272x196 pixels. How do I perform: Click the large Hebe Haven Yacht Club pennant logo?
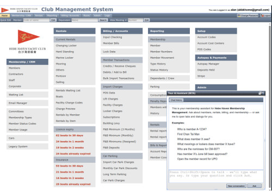tap(28, 37)
